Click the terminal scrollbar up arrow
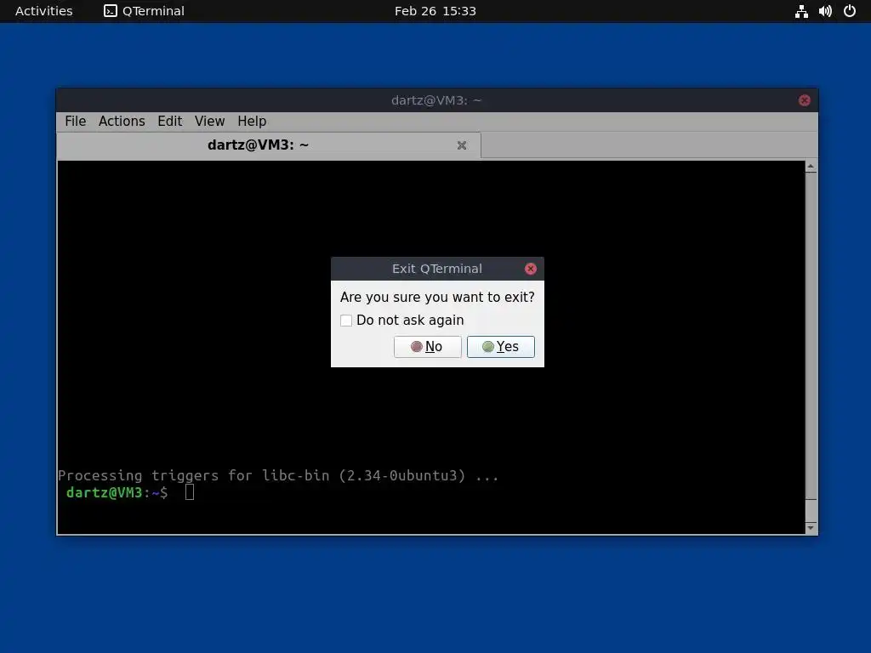 coord(811,167)
